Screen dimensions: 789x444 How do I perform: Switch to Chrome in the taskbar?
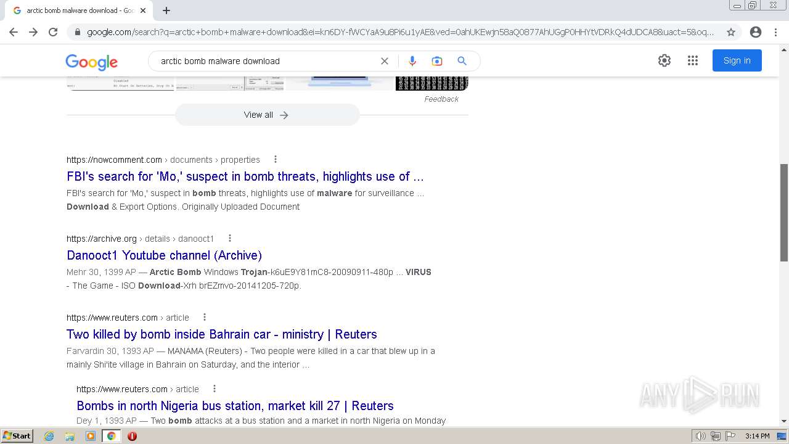tap(111, 436)
